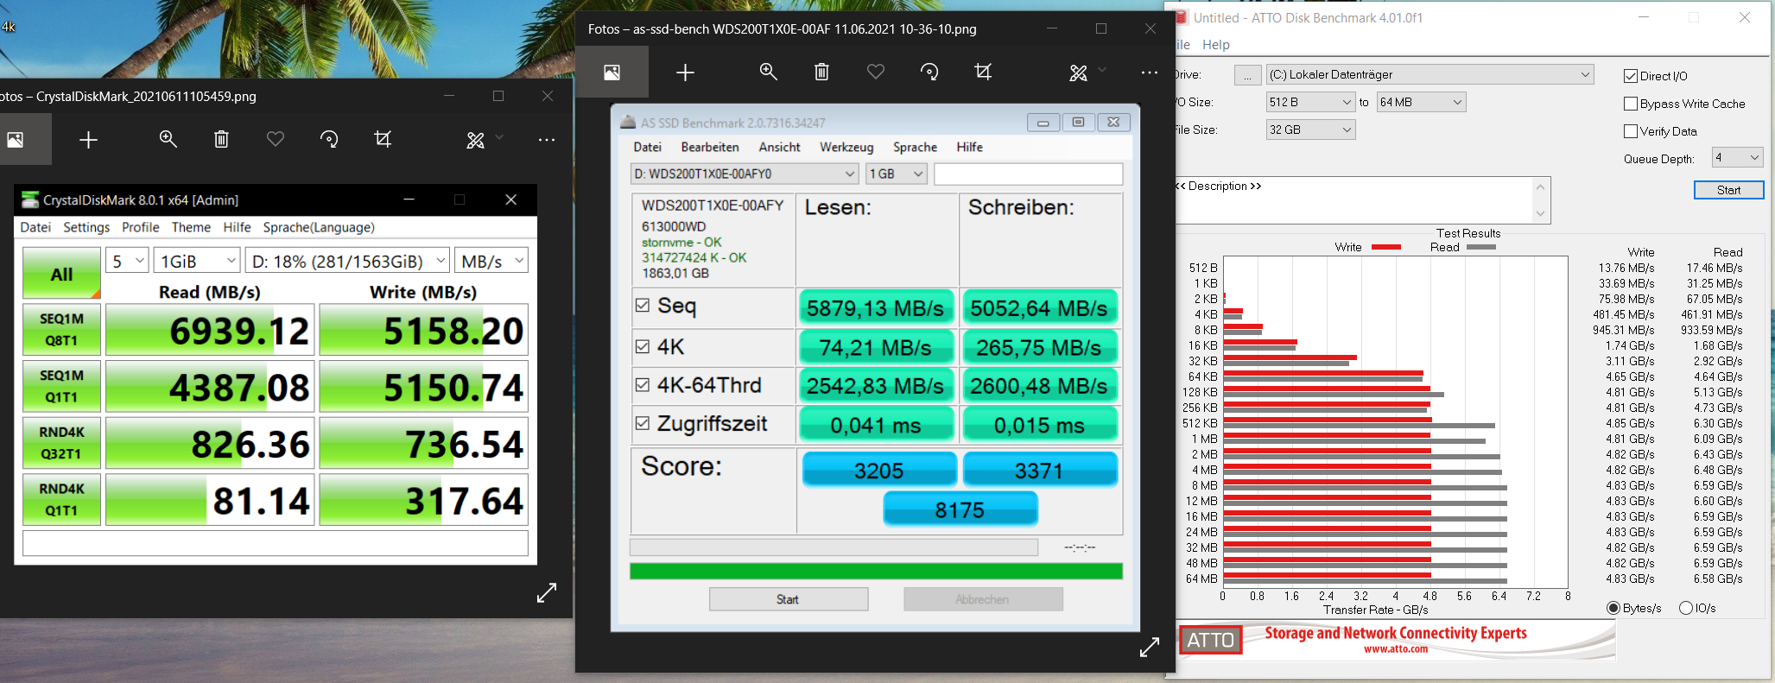The height and width of the screenshot is (683, 1775).
Task: Zoom in on the CrystalDiskMark photo
Action: point(168,140)
